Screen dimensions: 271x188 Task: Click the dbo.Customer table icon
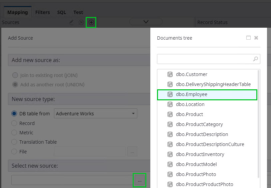[170, 74]
